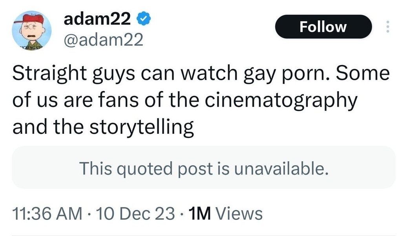Click the 10 Dec 23 date
The image size is (402, 236).
point(135,214)
